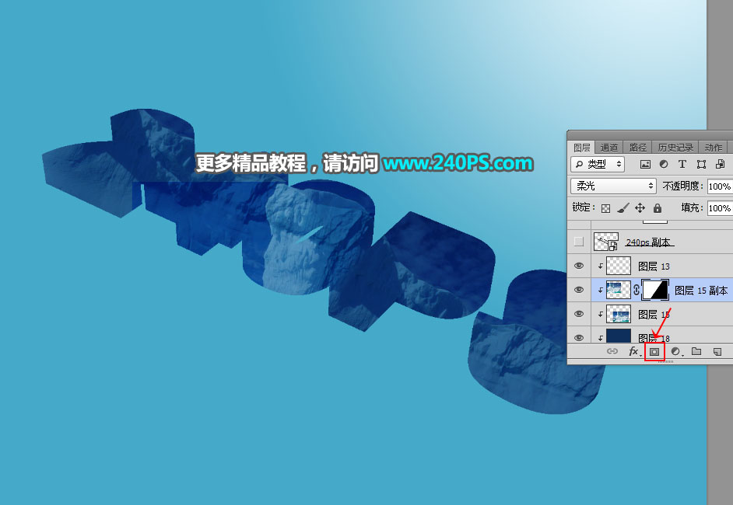Image resolution: width=733 pixels, height=505 pixels.
Task: Filter layers by shape icon
Action: tap(701, 164)
